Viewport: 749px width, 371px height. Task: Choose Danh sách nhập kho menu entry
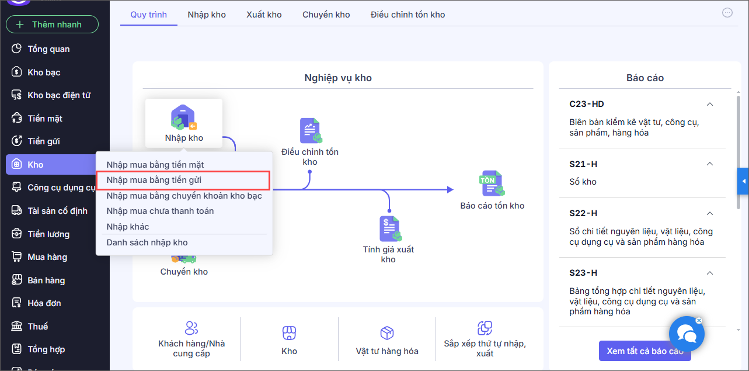147,242
